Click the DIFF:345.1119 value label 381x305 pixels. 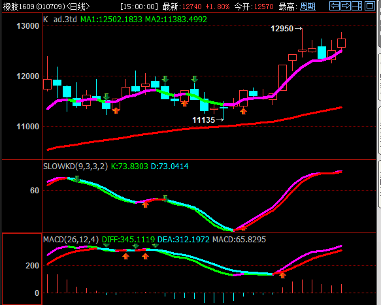coord(128,240)
